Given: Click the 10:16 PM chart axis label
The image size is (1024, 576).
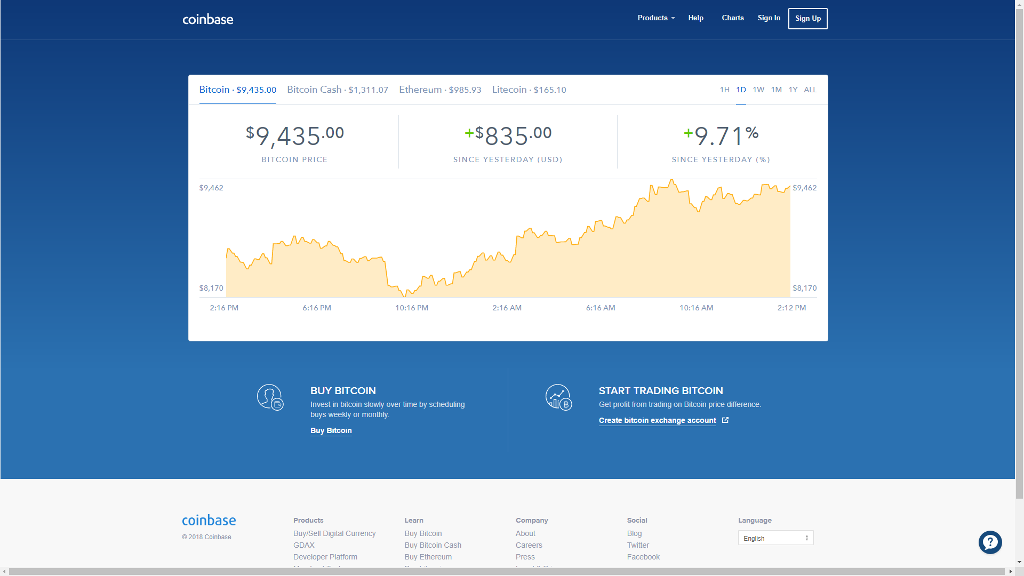Looking at the screenshot, I should [x=411, y=308].
